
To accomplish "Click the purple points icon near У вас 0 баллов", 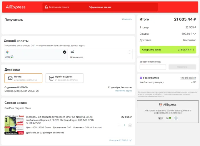I will click(x=141, y=78).
